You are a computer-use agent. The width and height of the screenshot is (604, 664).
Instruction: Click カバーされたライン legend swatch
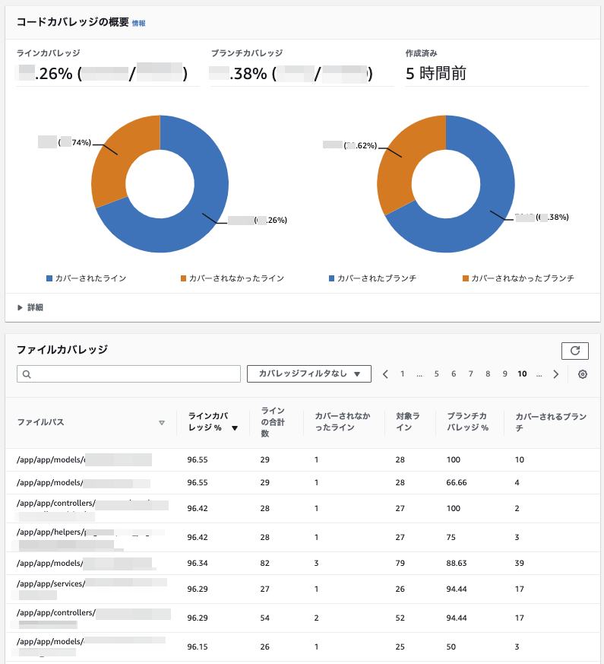(x=49, y=278)
